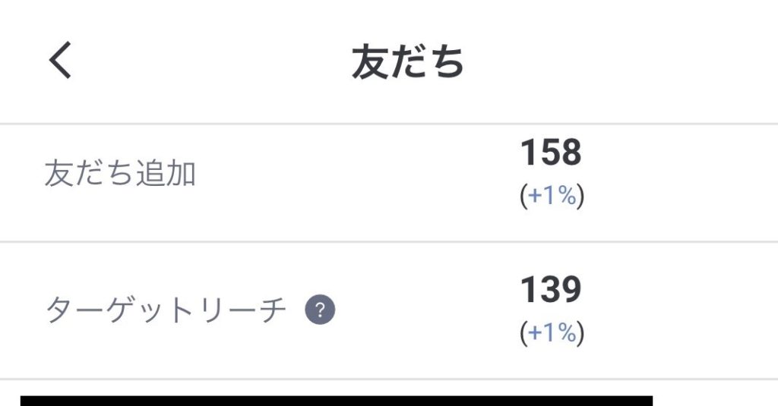Image resolution: width=778 pixels, height=406 pixels.
Task: Click the divider line beneath ターゲットリーチ row
Action: point(389,379)
